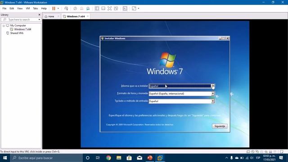
Task: Pause the virtual machine
Action: click(x=54, y=9)
